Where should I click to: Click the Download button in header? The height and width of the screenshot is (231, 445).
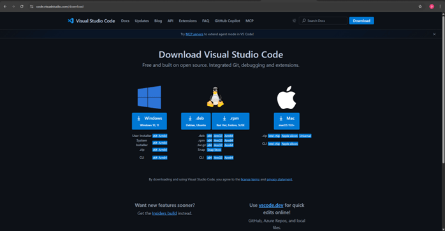click(x=361, y=21)
